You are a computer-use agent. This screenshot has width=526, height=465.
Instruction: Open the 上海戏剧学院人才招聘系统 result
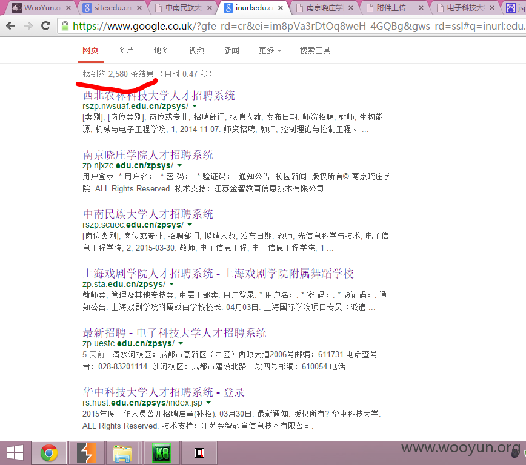click(218, 273)
